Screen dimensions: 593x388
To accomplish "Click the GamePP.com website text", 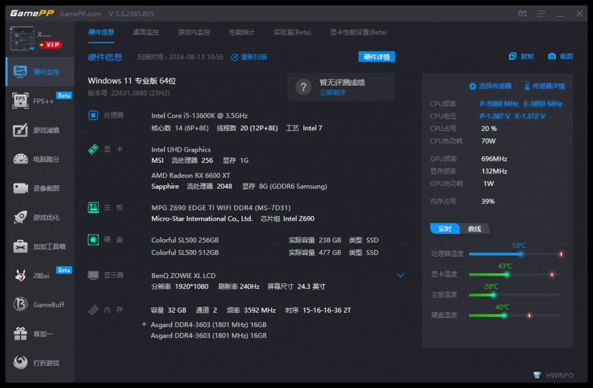I will 80,14.
